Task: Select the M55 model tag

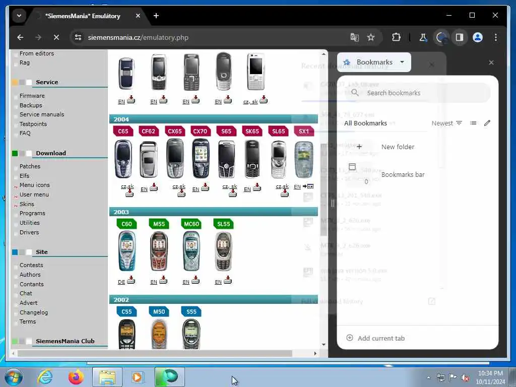Action: coord(159,224)
